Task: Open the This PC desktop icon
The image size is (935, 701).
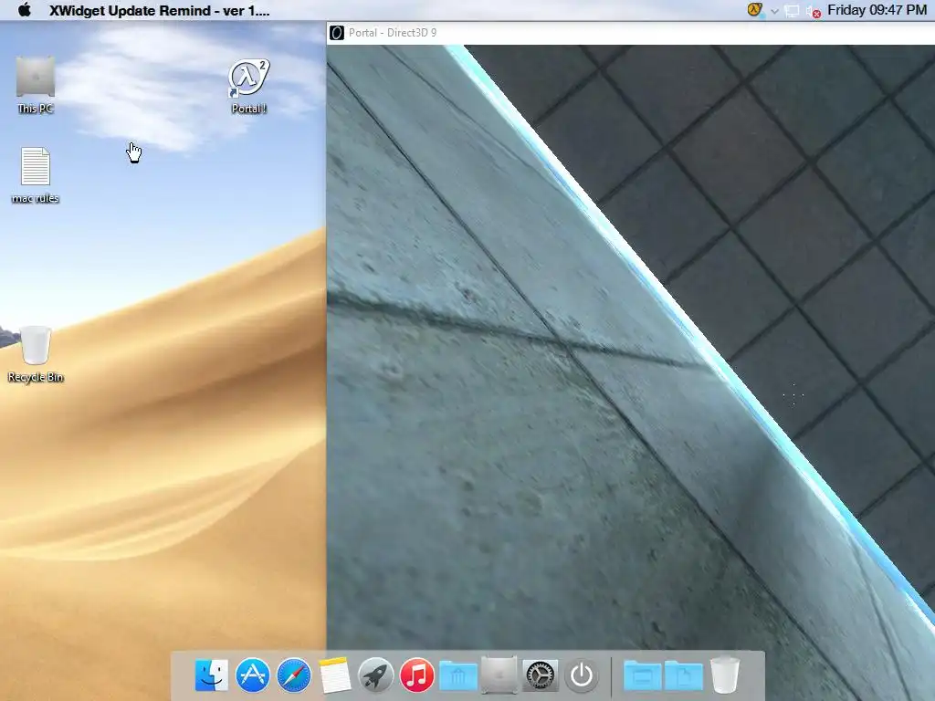Action: [x=36, y=85]
